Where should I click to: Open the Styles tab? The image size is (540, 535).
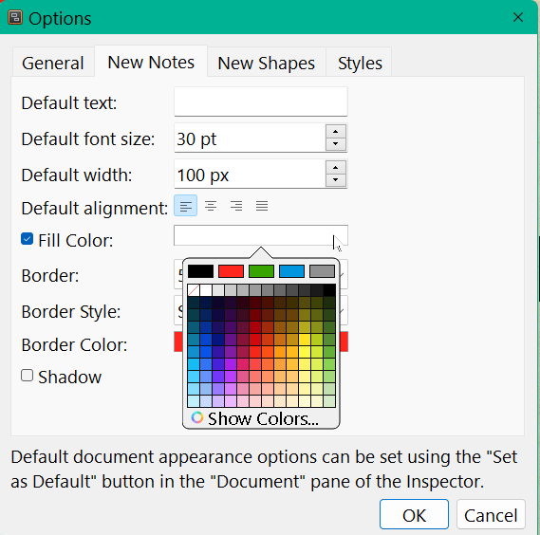pos(360,63)
